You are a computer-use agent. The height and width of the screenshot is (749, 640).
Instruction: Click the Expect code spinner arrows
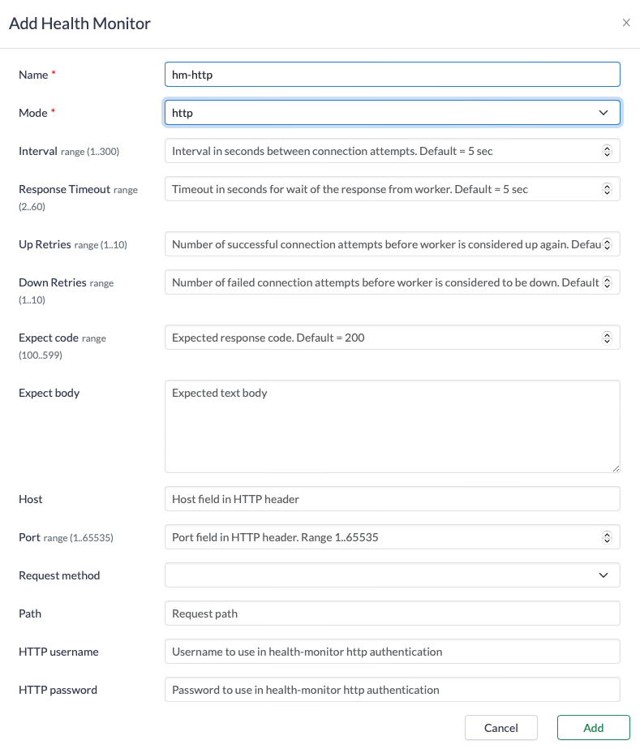click(x=607, y=338)
